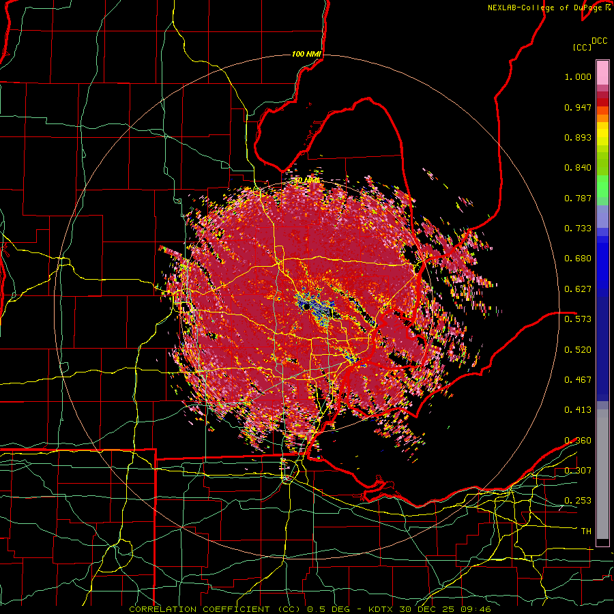Image resolution: width=614 pixels, height=614 pixels.
Task: Click the 50 NMI range ring label
Action: pos(306,181)
